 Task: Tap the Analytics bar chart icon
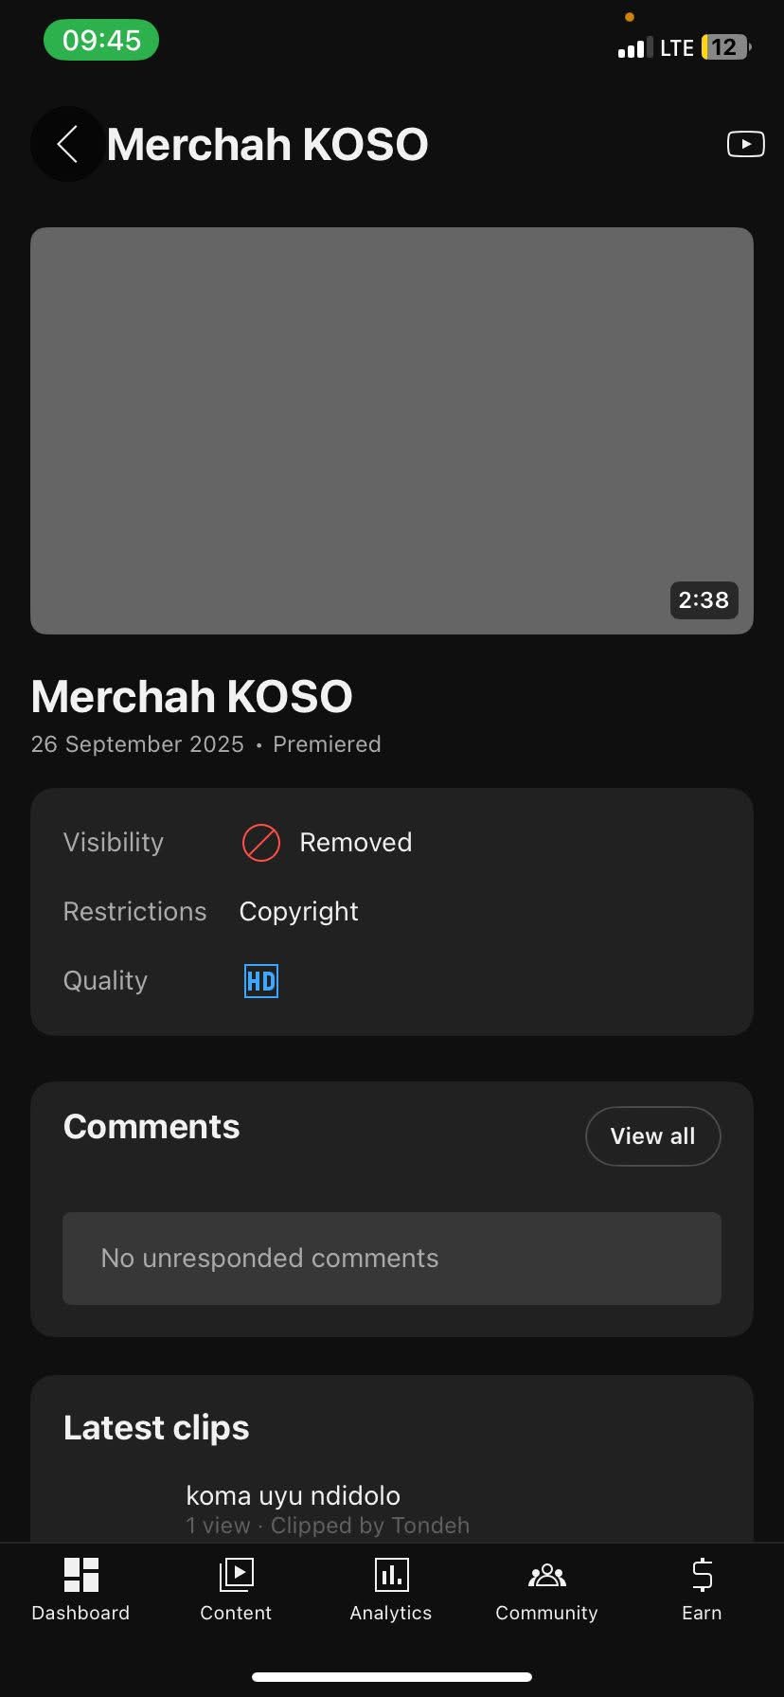[x=391, y=1575]
